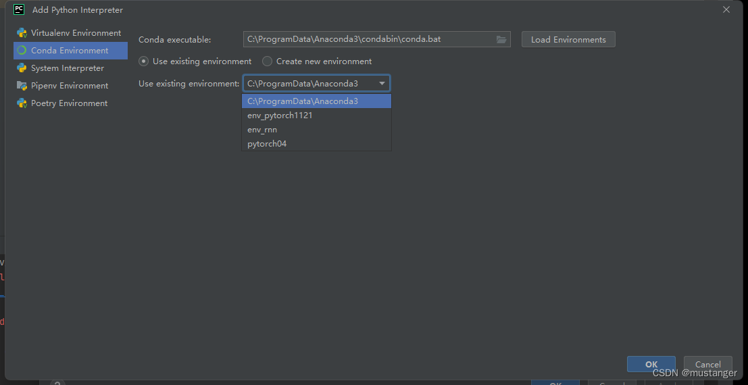Select Poetry Environment in sidebar
748x385 pixels.
coord(70,103)
